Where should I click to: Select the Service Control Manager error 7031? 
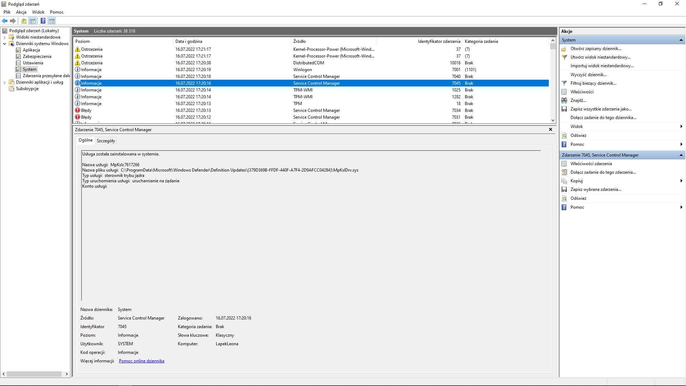click(311, 117)
